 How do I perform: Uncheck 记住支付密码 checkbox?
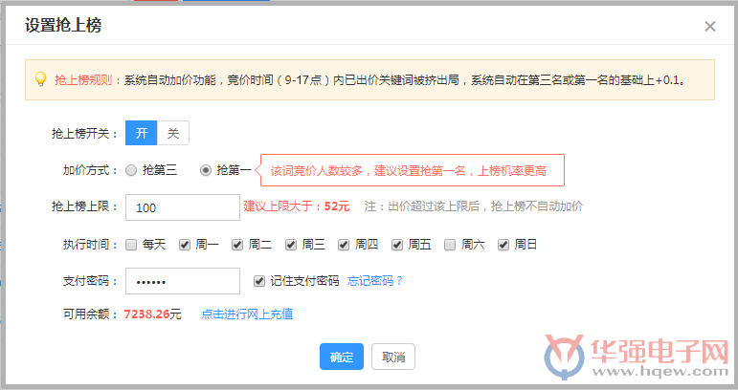(x=258, y=281)
